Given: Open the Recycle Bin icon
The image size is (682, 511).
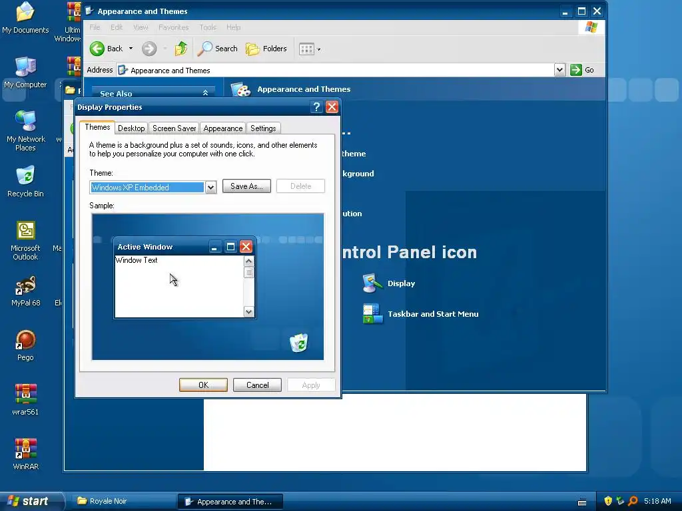Looking at the screenshot, I should [x=25, y=182].
